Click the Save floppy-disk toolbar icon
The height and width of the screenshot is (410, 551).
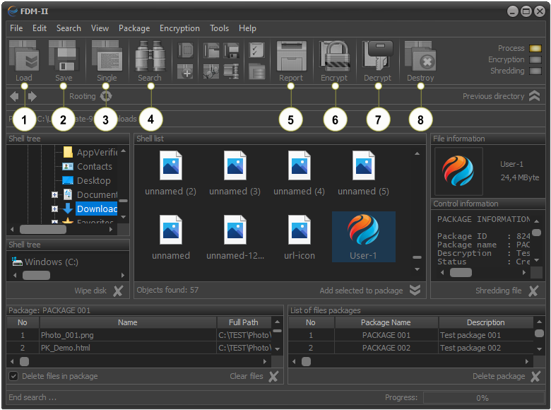(64, 57)
